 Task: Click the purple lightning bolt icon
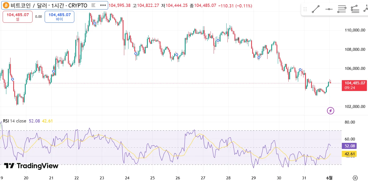tap(330, 111)
